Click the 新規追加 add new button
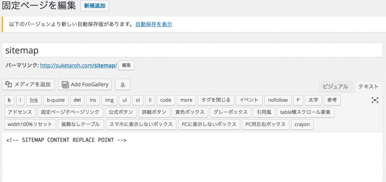This screenshot has height=182, width=386. click(x=95, y=6)
